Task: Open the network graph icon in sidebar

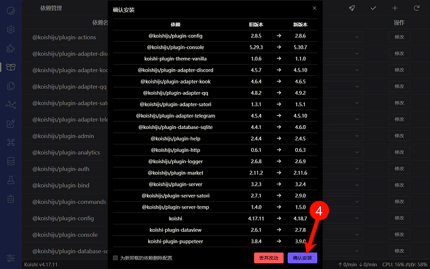Action: coord(11,105)
